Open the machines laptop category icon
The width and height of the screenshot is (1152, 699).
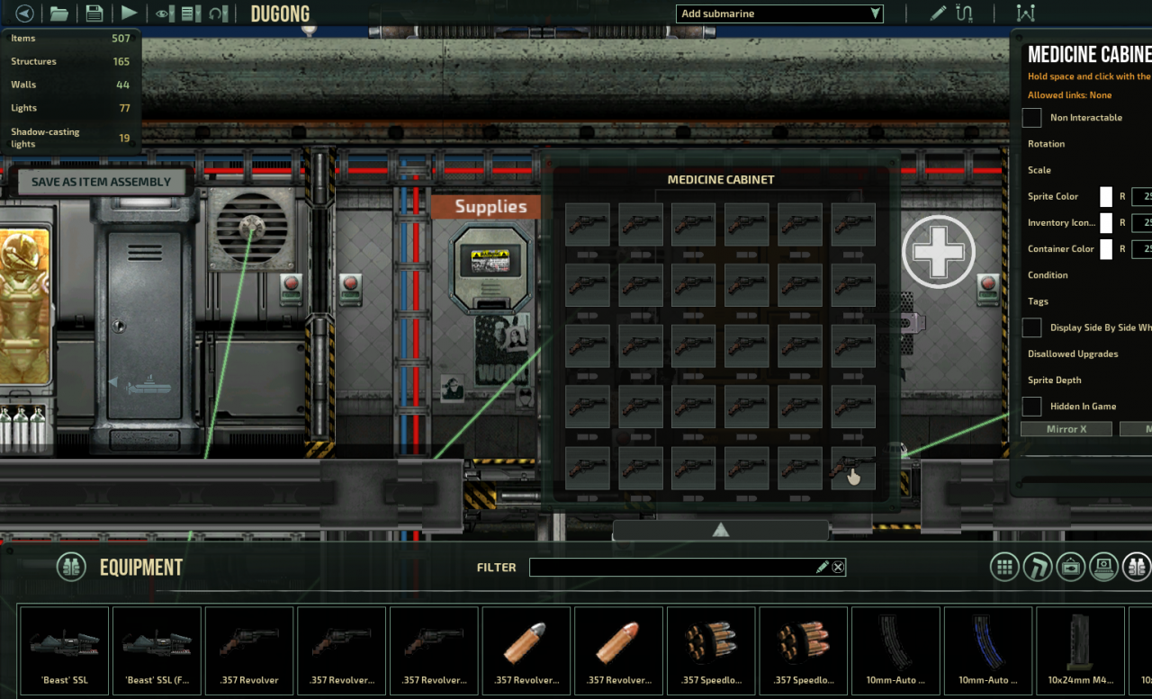(x=1104, y=567)
